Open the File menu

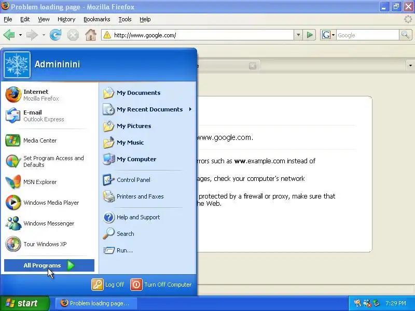coord(8,19)
